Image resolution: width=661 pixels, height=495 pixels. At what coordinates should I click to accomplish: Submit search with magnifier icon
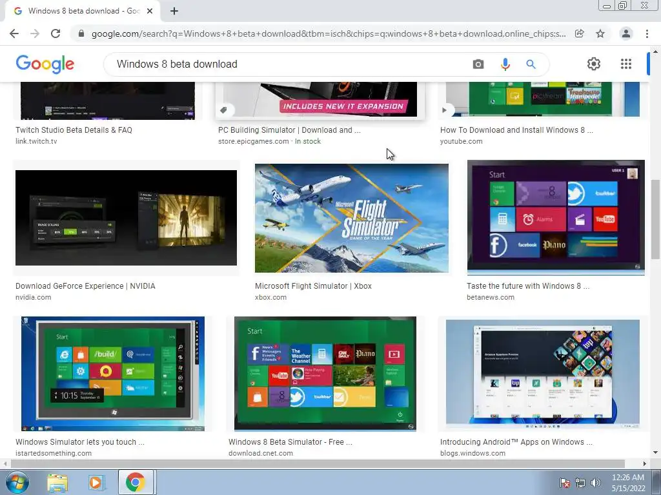pos(531,64)
